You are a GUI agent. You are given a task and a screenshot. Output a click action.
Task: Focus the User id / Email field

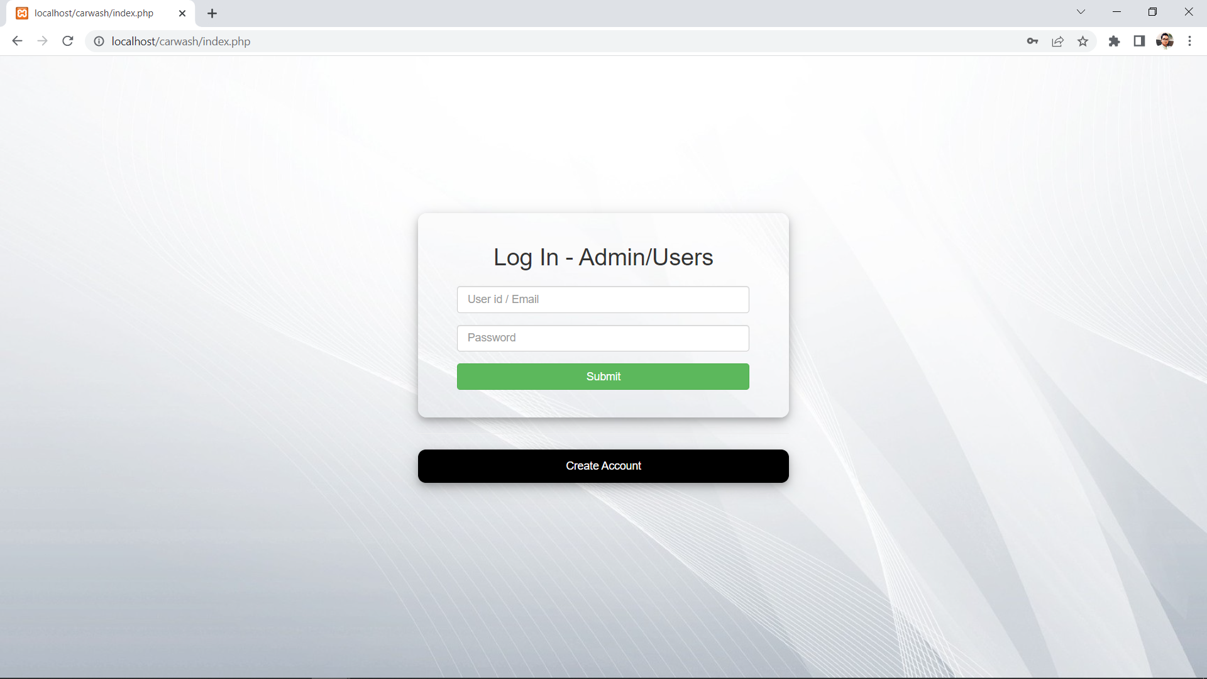point(603,299)
